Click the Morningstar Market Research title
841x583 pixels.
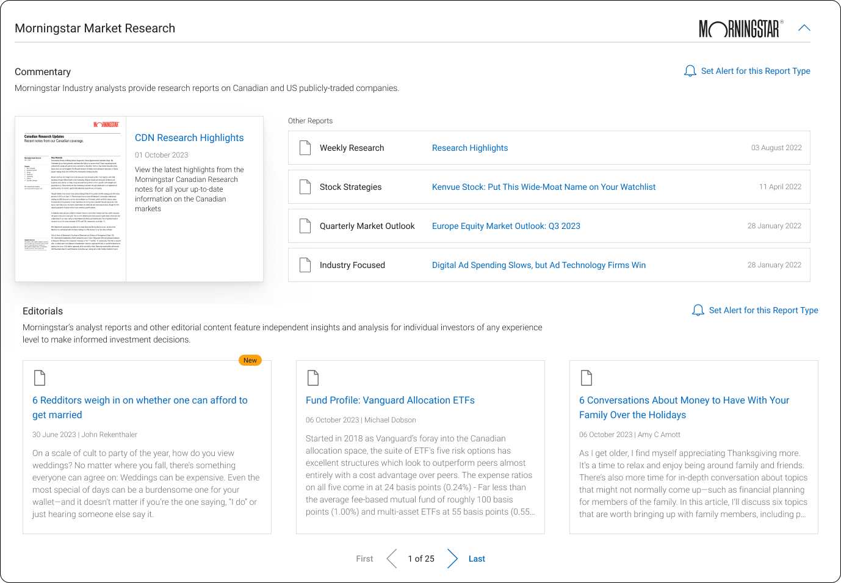[x=95, y=29]
